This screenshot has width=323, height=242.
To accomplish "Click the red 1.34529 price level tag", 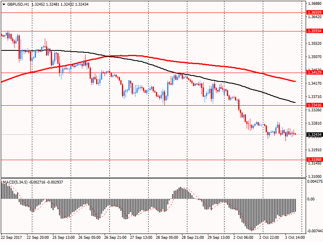I will 315,73.
